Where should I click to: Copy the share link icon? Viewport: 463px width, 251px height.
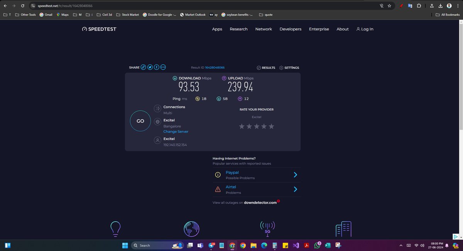tap(143, 67)
